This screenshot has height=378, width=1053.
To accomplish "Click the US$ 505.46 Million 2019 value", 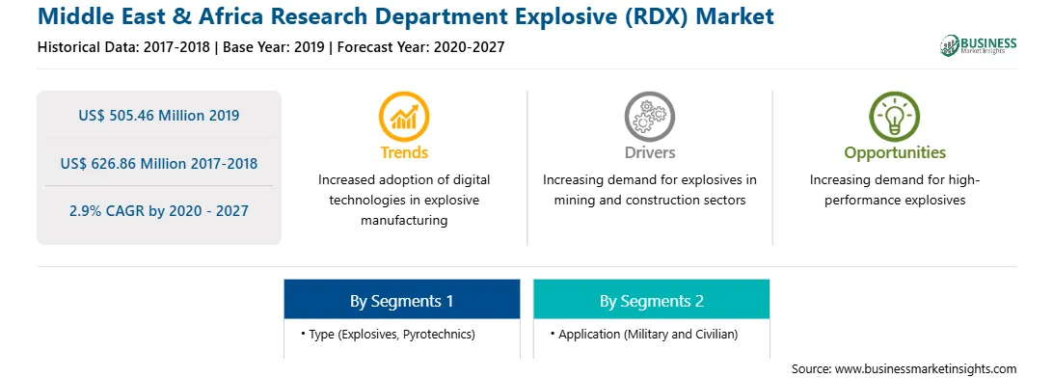I will pyautogui.click(x=159, y=115).
